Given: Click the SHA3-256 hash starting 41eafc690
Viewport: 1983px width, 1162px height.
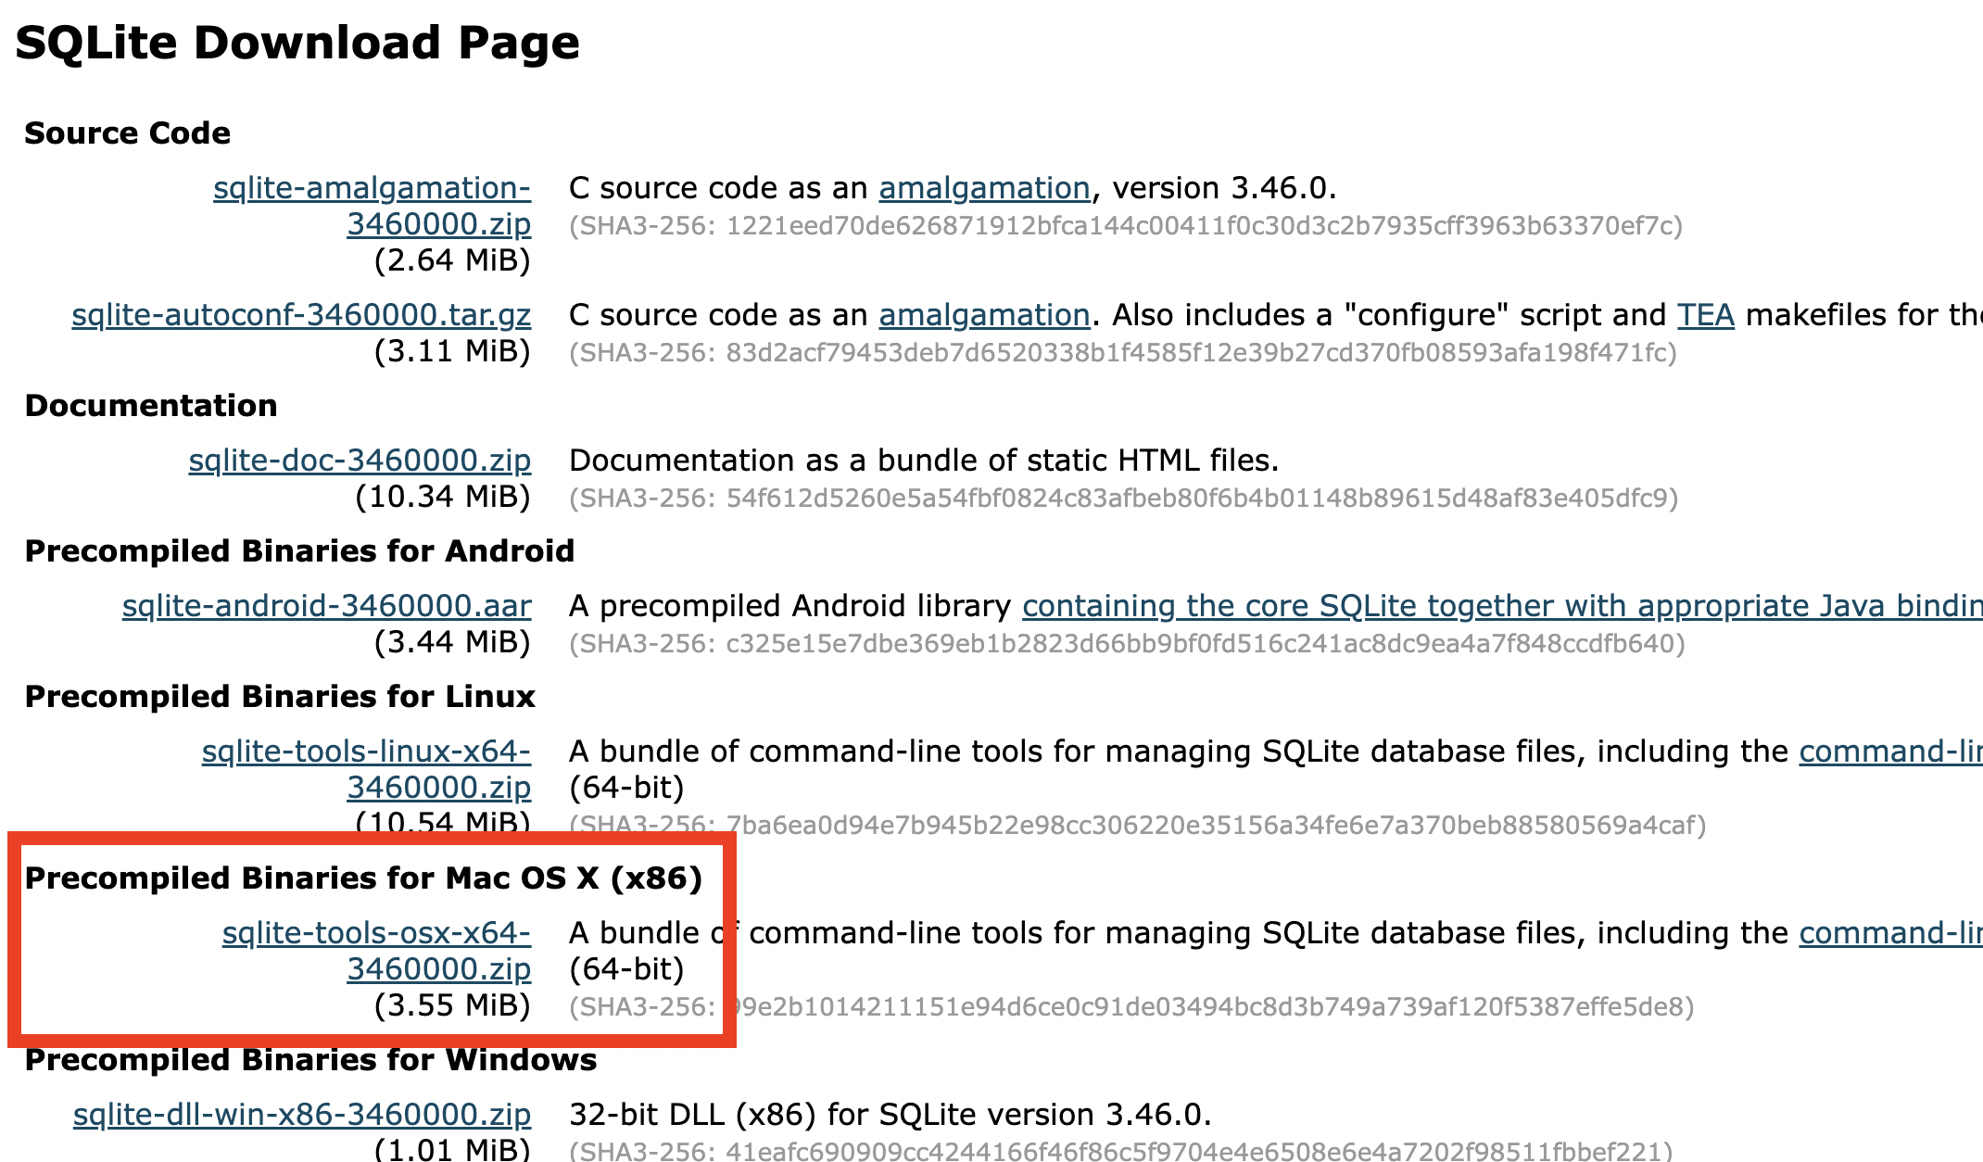Looking at the screenshot, I should coord(1121,1152).
